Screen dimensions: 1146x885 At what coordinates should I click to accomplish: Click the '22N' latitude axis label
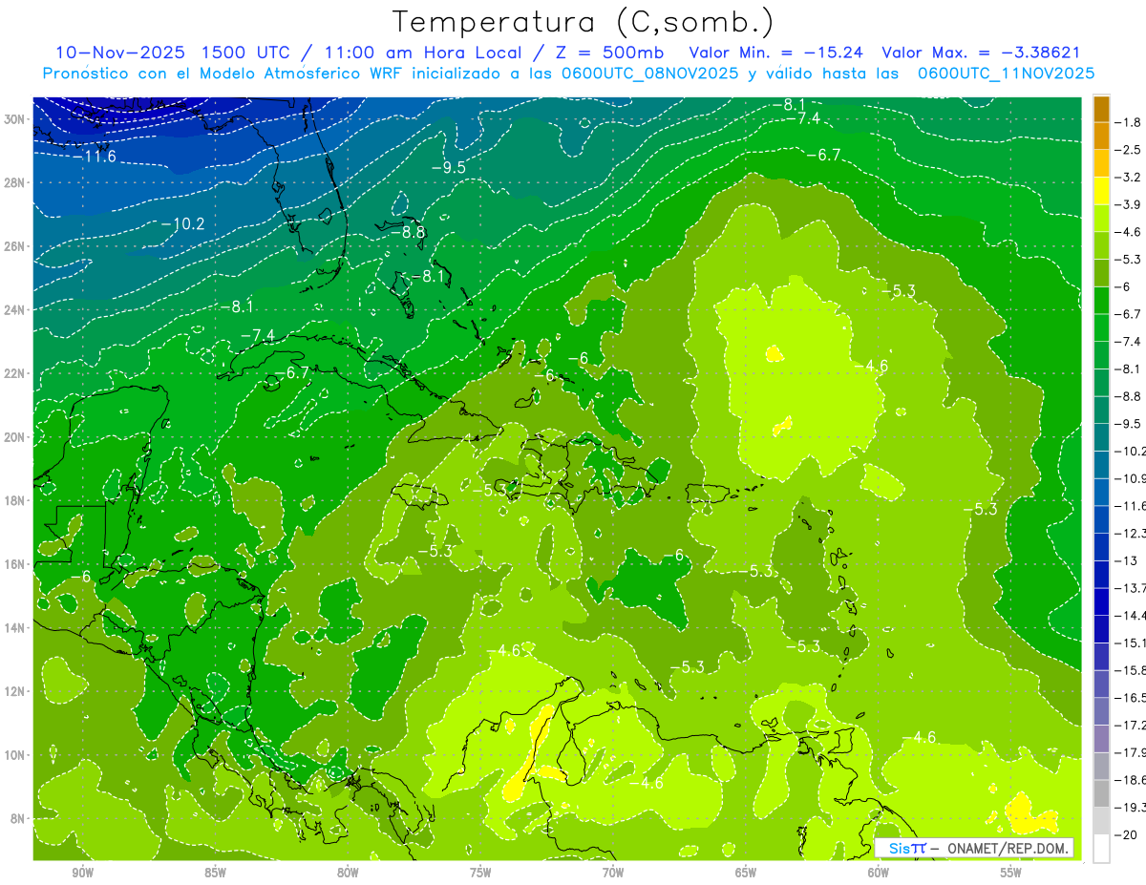pyautogui.click(x=16, y=373)
